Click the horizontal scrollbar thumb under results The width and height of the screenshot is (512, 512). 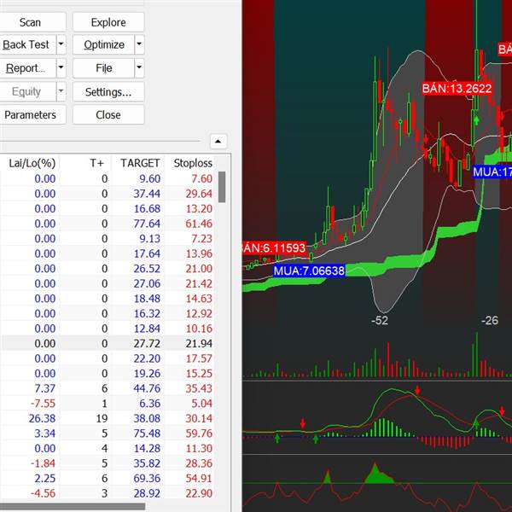click(x=73, y=506)
